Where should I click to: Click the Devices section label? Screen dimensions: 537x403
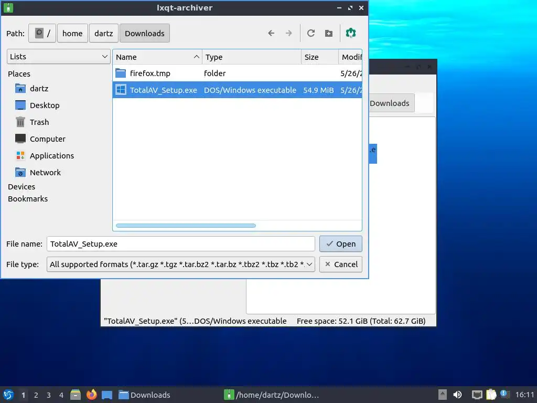(x=22, y=187)
